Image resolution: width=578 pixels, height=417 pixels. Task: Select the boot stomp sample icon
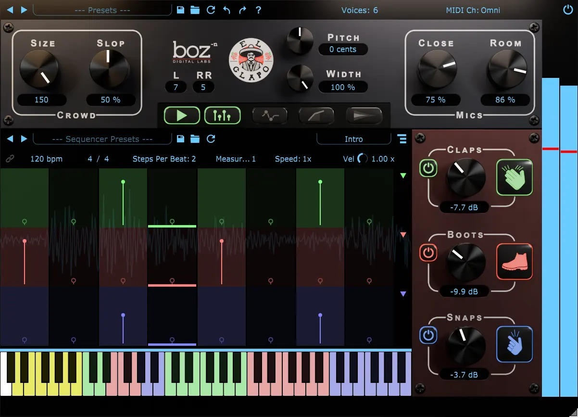515,262
